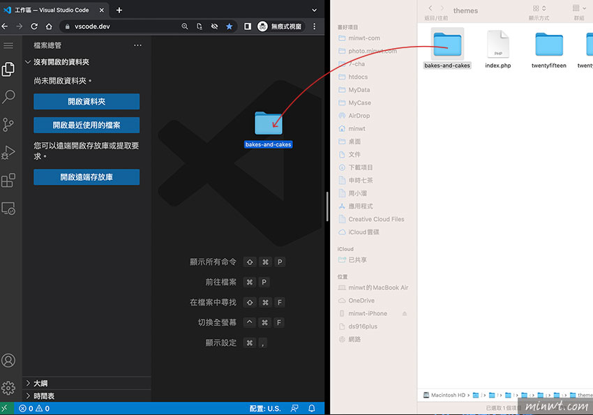Image resolution: width=593 pixels, height=415 pixels.
Task: Reload the vscode.dev page
Action: coord(34,27)
